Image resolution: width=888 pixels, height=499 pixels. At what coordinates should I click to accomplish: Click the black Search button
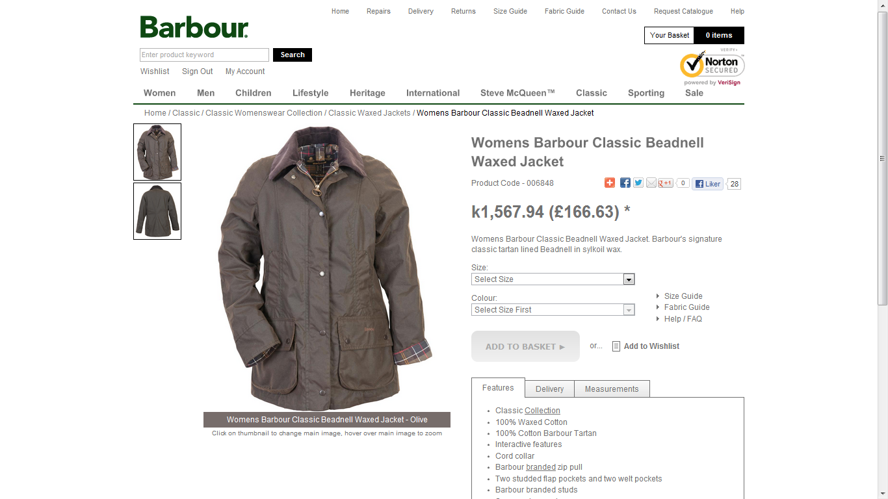[x=293, y=55]
